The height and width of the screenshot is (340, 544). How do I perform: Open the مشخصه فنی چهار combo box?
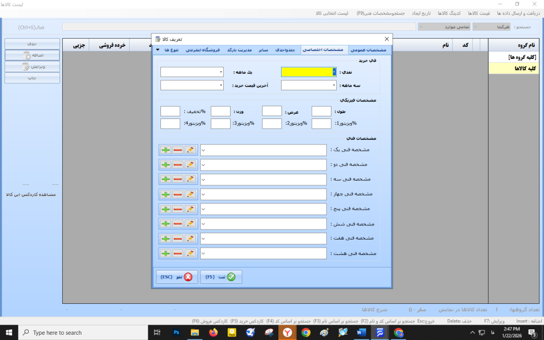pyautogui.click(x=204, y=194)
